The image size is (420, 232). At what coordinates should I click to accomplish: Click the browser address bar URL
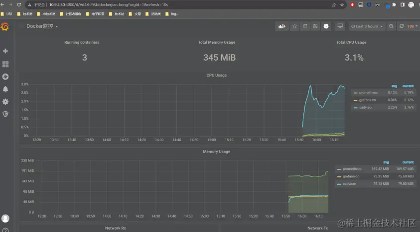tap(109, 4)
